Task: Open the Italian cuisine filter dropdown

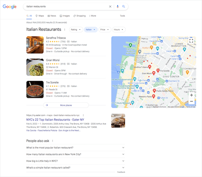Action: (91, 29)
